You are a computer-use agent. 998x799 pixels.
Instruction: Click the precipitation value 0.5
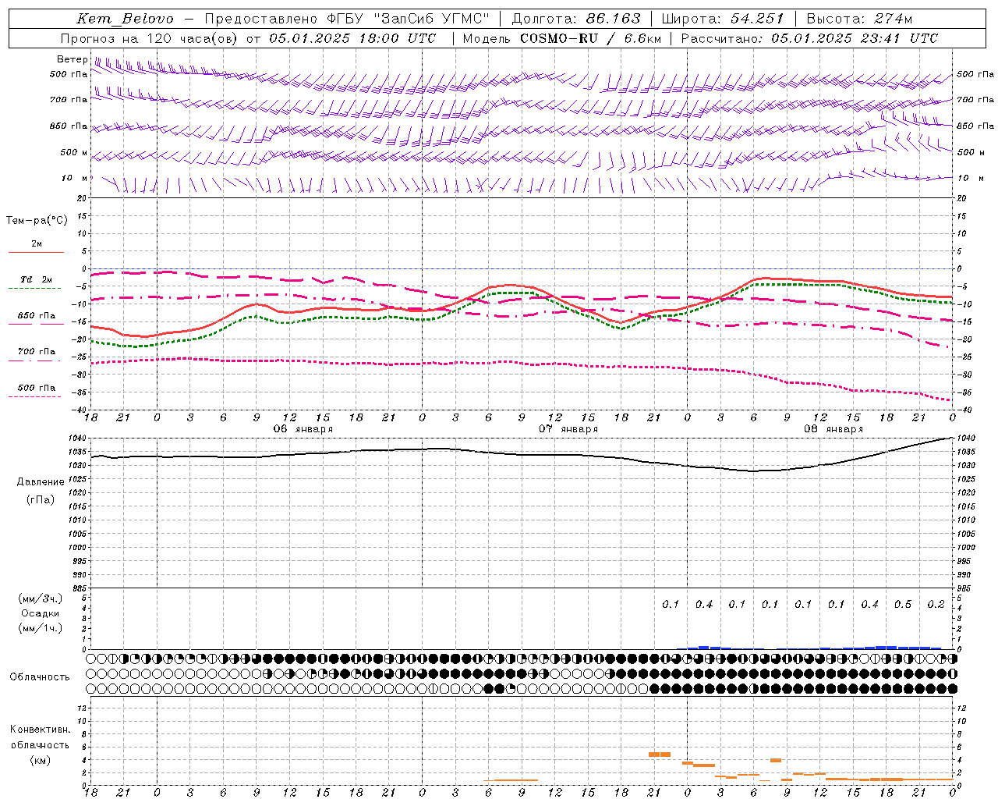(x=903, y=604)
